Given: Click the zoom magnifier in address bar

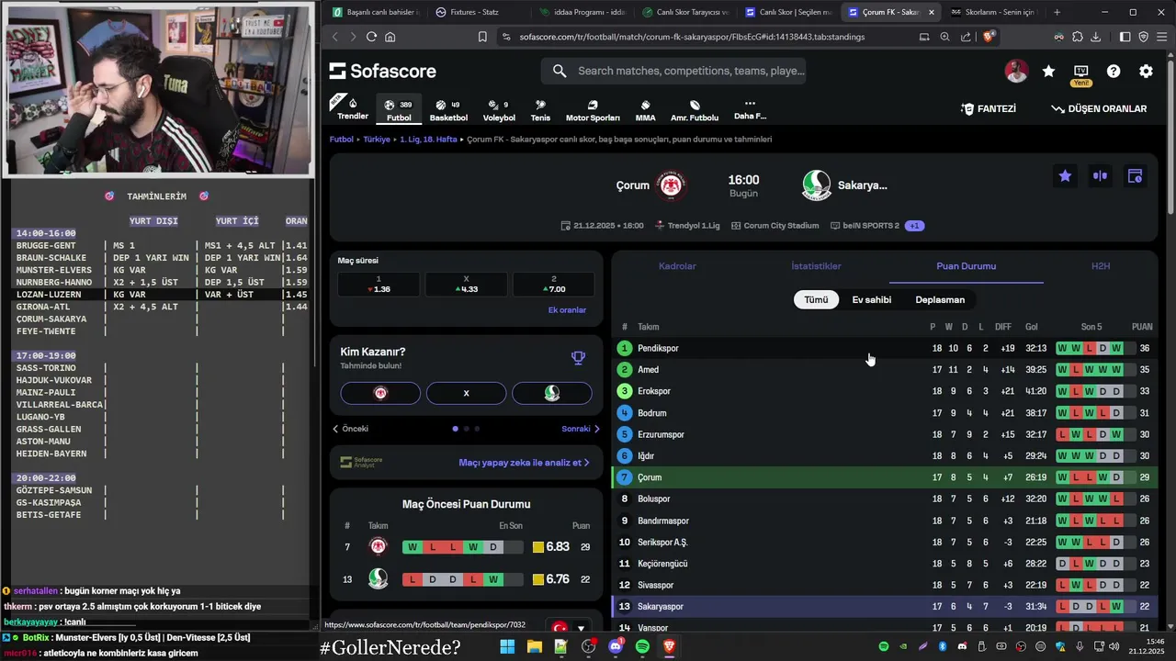Looking at the screenshot, I should 945,37.
